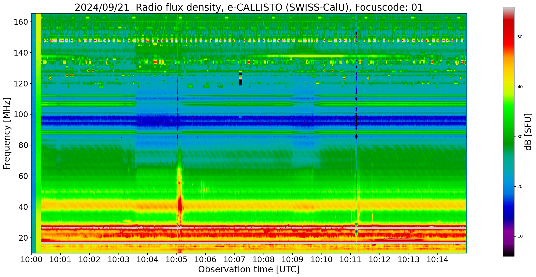The image size is (536, 277).
Task: Click the 10:01 time tick label
Action: pos(61,259)
